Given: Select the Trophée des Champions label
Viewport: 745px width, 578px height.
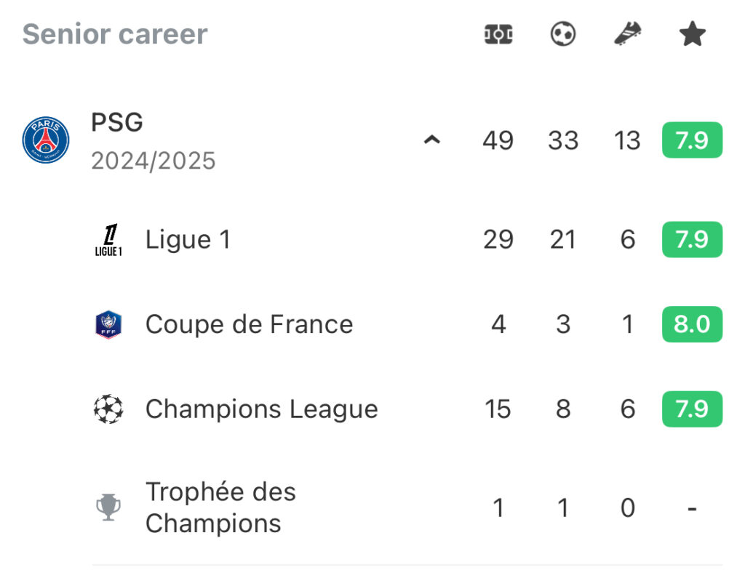Looking at the screenshot, I should click(x=220, y=507).
